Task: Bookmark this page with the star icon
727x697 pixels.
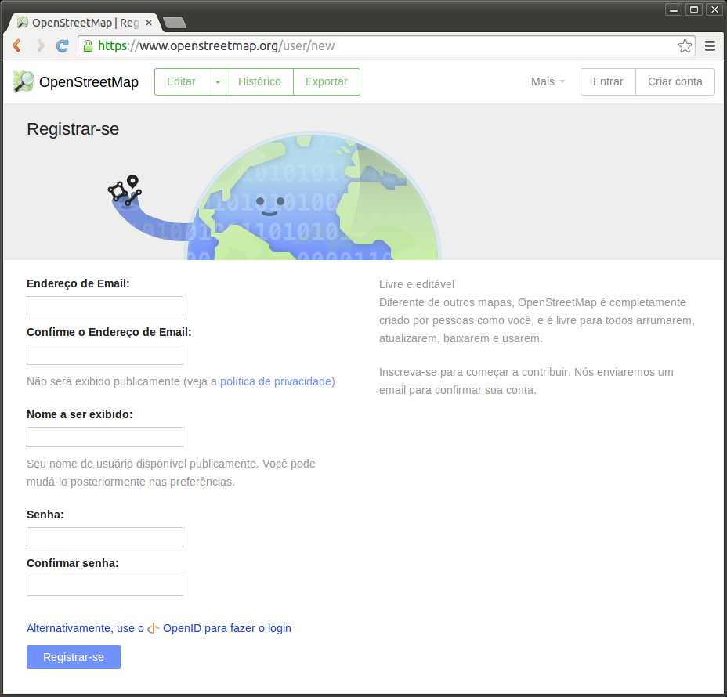Action: click(685, 45)
